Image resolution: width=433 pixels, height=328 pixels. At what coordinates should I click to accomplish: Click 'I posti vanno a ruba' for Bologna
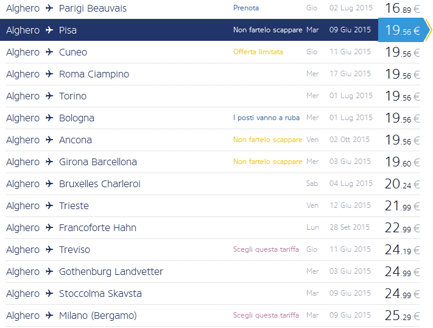coord(266,118)
